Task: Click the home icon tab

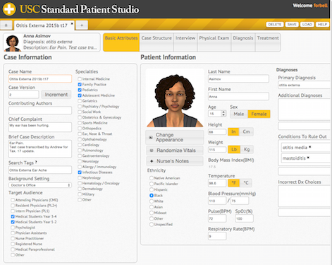Action: (x=6, y=25)
